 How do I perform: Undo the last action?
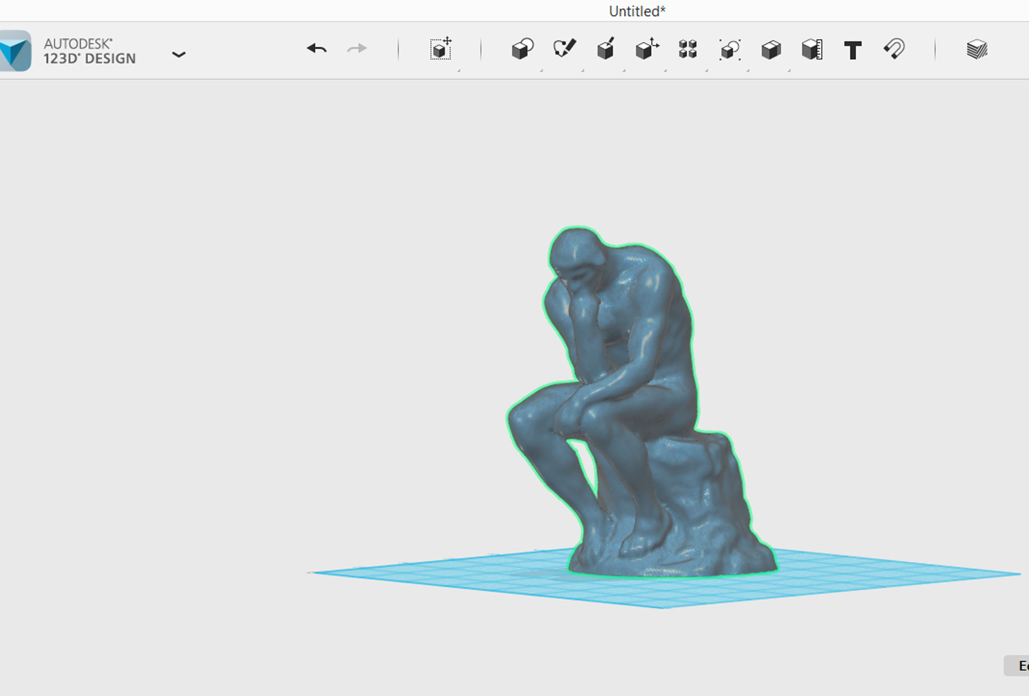click(x=317, y=49)
